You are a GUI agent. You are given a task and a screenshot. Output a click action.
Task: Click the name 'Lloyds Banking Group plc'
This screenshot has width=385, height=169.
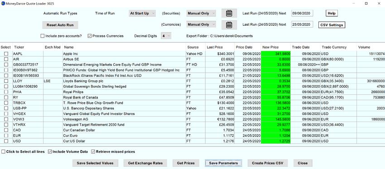pos(83,81)
